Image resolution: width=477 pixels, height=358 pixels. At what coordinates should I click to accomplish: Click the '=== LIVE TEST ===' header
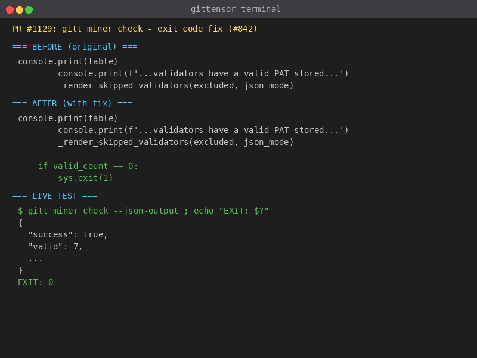pyautogui.click(x=55, y=196)
